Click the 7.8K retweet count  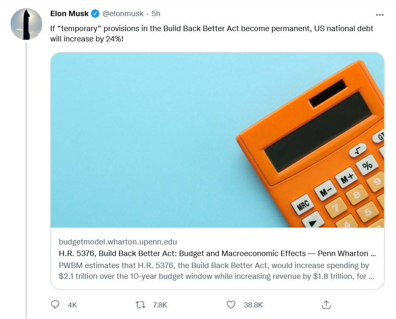tap(160, 305)
